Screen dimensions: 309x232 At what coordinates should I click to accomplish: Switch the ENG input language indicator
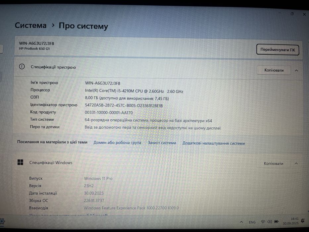tap(252, 222)
